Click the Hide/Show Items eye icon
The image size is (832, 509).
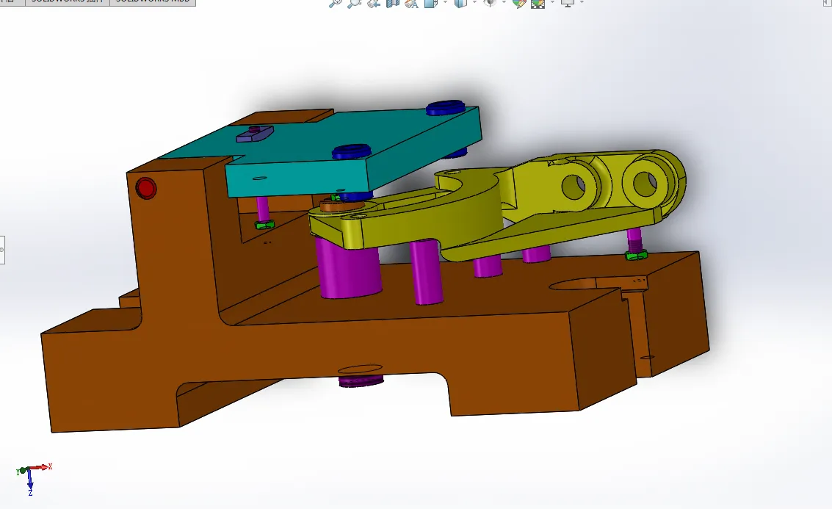[490, 3]
